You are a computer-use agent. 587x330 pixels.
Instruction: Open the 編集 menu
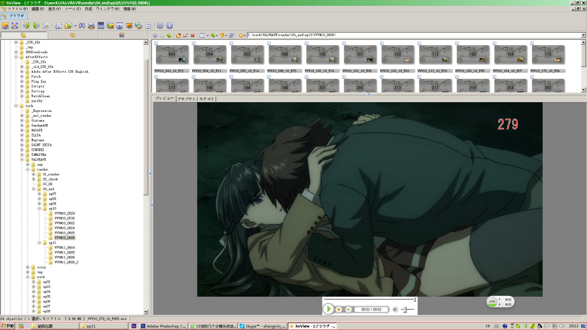coord(38,9)
